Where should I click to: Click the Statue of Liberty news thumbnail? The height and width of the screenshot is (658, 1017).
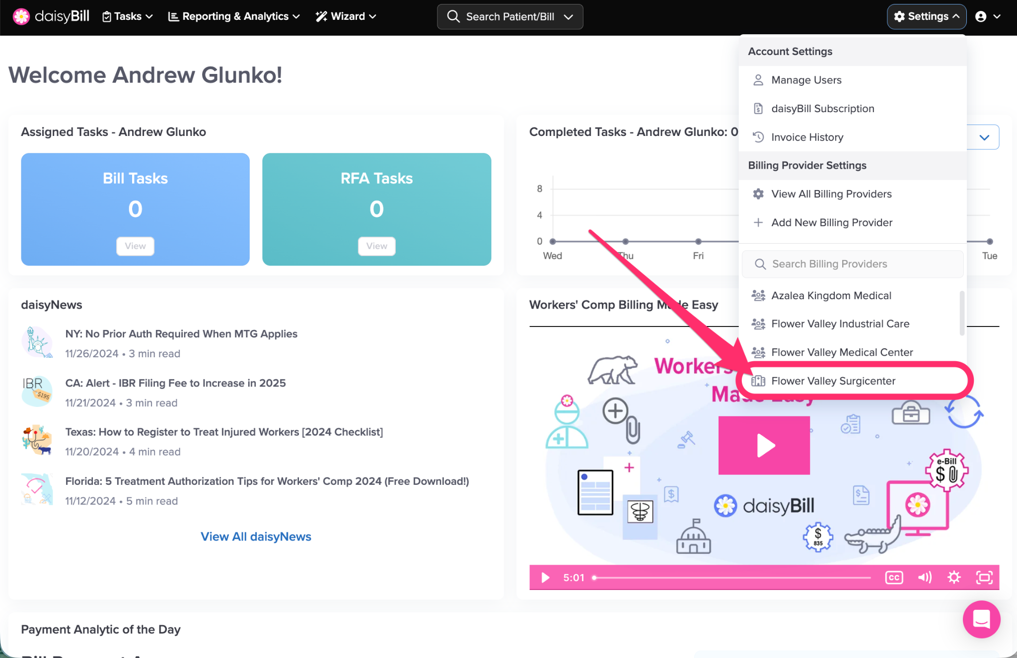tap(37, 342)
